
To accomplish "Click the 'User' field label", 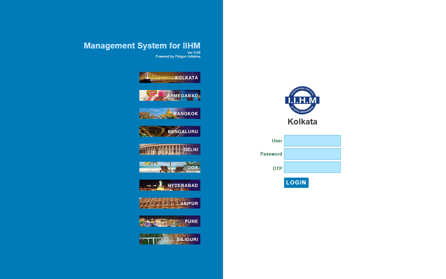I will click(277, 141).
